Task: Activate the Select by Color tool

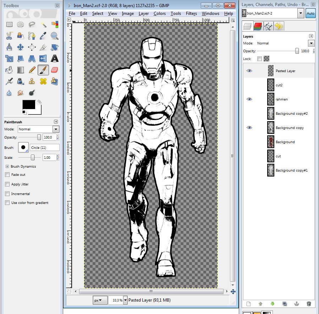Action: pos(55,25)
